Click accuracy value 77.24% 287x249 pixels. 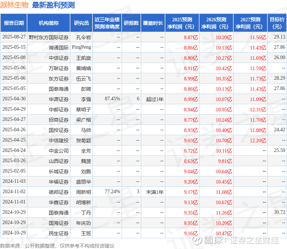112,191
